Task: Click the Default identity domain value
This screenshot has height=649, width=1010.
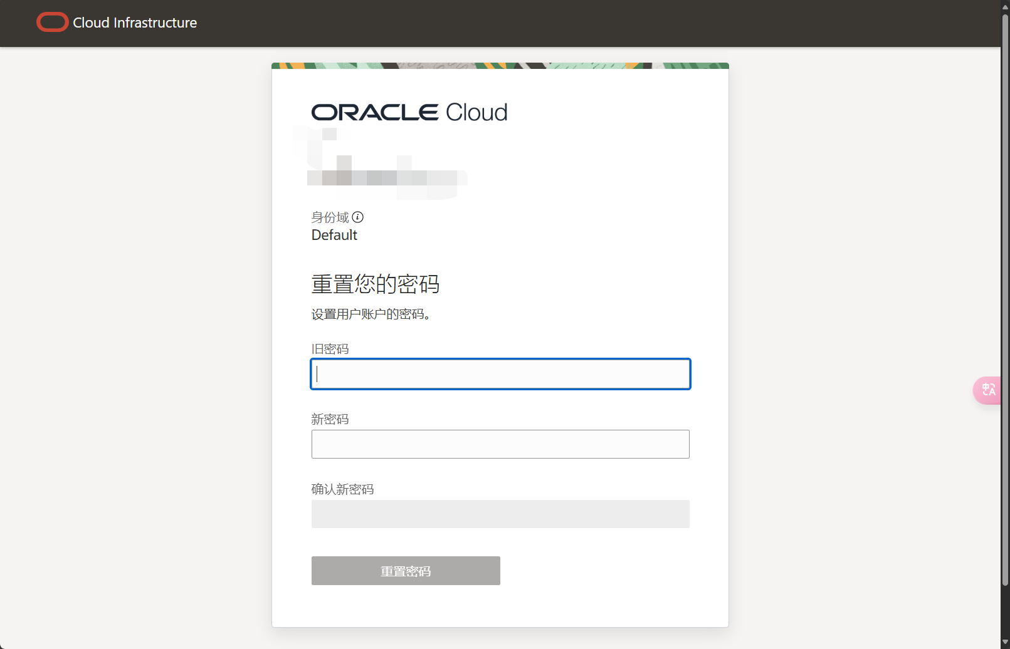Action: pos(334,235)
